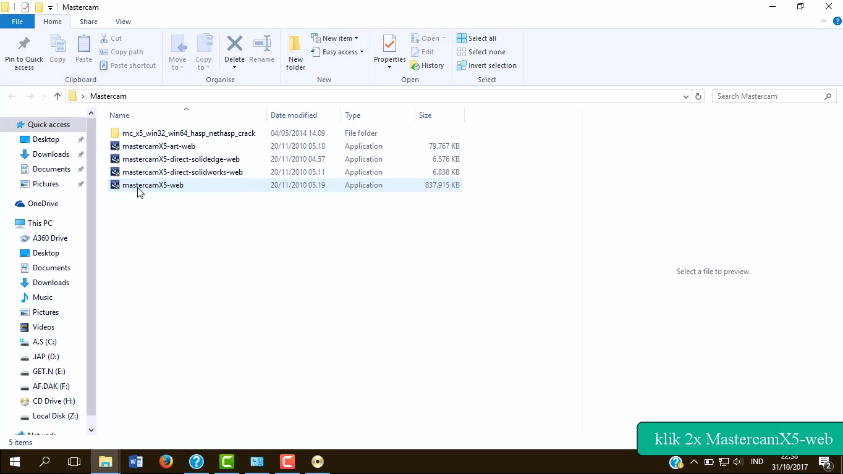This screenshot has width=843, height=474.
Task: Open Quick access in navigation pane
Action: [48, 125]
